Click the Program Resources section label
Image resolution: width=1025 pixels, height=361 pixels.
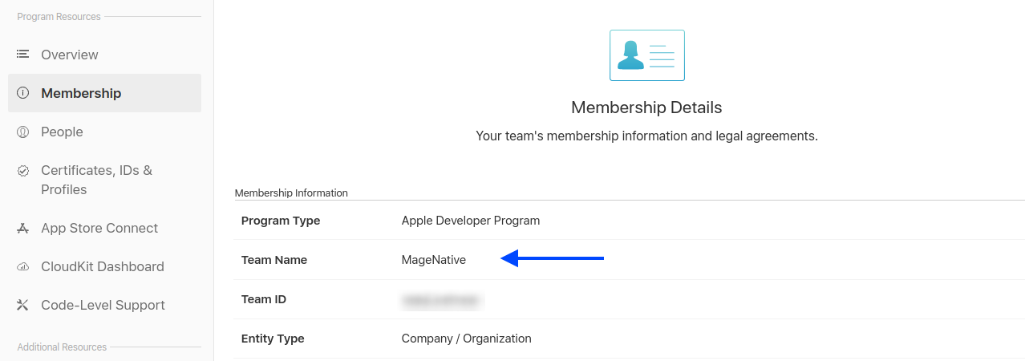point(59,17)
